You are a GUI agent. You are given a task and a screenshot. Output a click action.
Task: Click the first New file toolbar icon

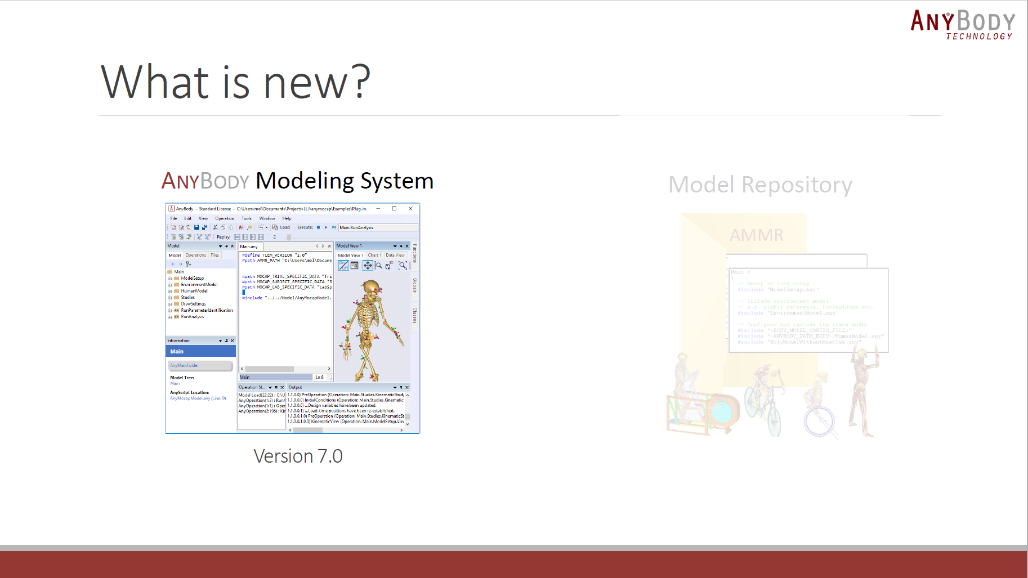pos(173,227)
